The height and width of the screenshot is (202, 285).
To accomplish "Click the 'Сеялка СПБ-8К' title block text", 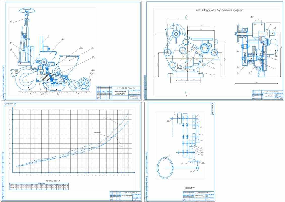I will tap(120, 92).
